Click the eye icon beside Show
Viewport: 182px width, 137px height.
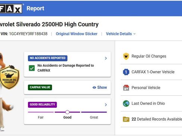(x=94, y=88)
